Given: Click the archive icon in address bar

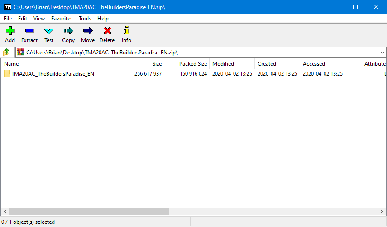Looking at the screenshot, I should [x=20, y=52].
